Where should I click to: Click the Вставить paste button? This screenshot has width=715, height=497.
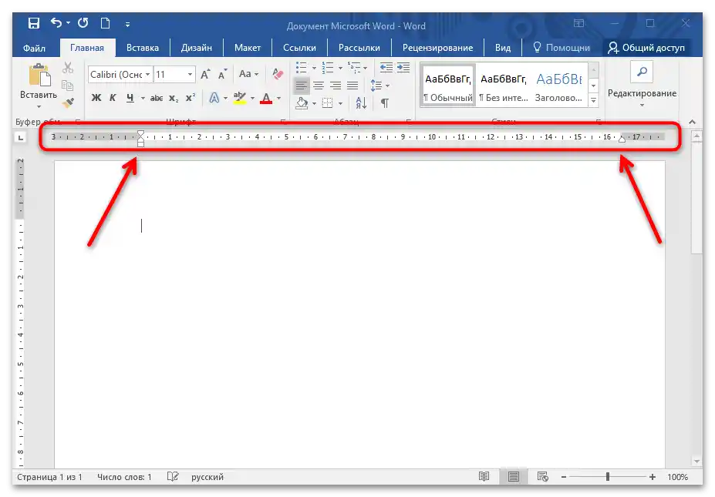tap(39, 81)
